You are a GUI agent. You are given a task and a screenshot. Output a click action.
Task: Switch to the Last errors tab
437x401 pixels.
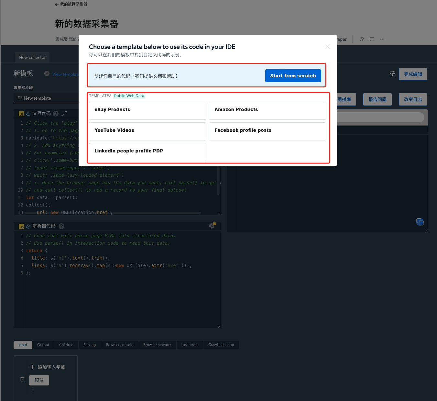(x=190, y=345)
